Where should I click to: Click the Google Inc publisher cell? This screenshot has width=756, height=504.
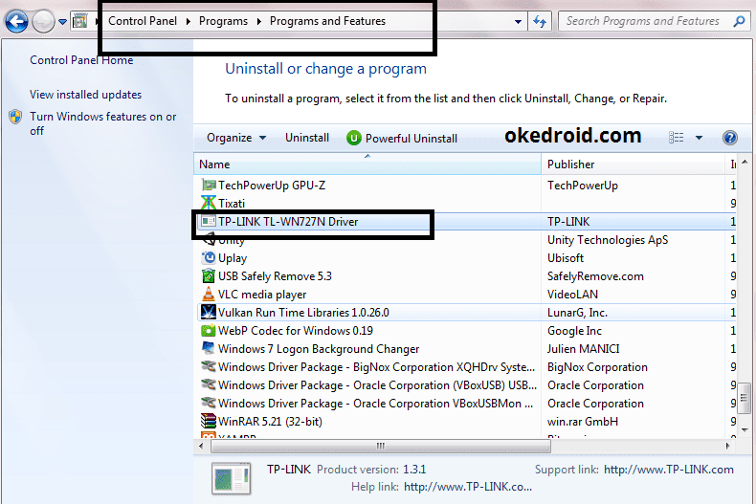pos(574,331)
